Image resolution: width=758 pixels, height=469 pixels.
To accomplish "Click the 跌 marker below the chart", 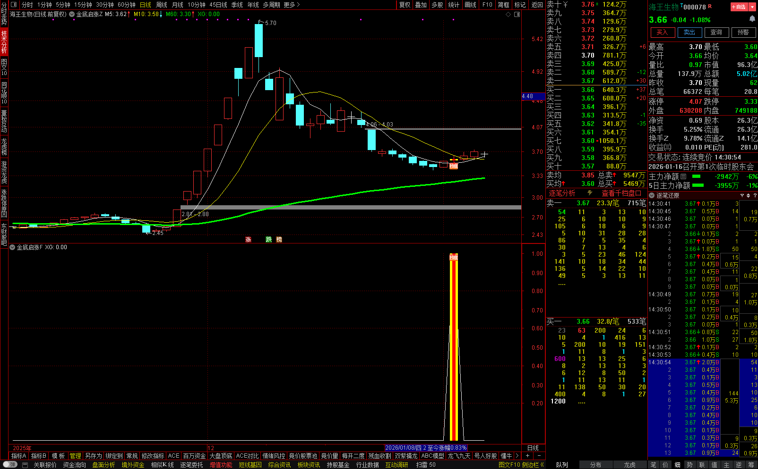I will pyautogui.click(x=268, y=240).
